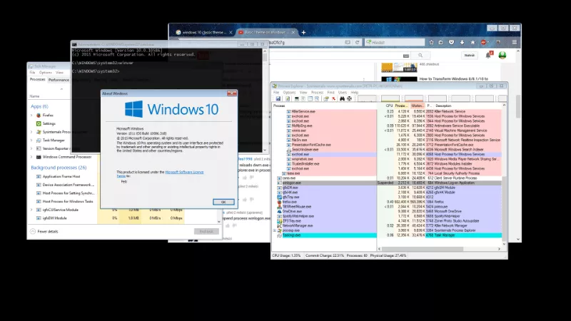Click the Nahrát upload button on YouTube

point(470,56)
